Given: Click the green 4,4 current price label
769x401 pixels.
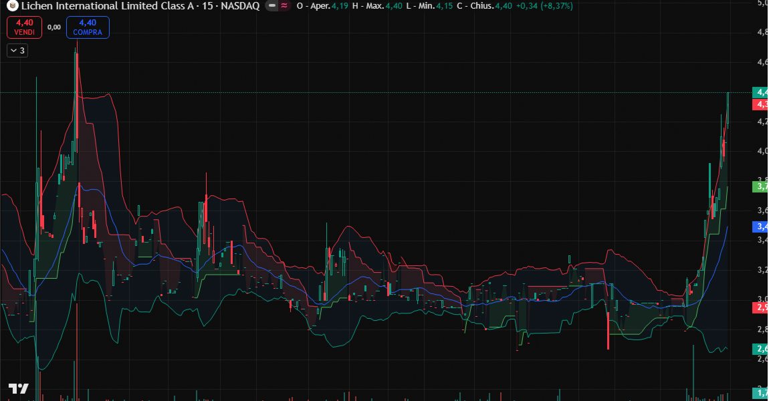Looking at the screenshot, I should (760, 92).
